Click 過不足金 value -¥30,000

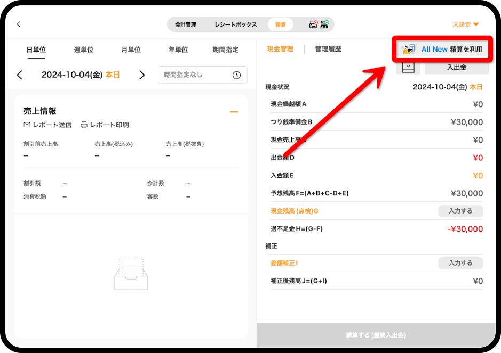[x=465, y=229]
